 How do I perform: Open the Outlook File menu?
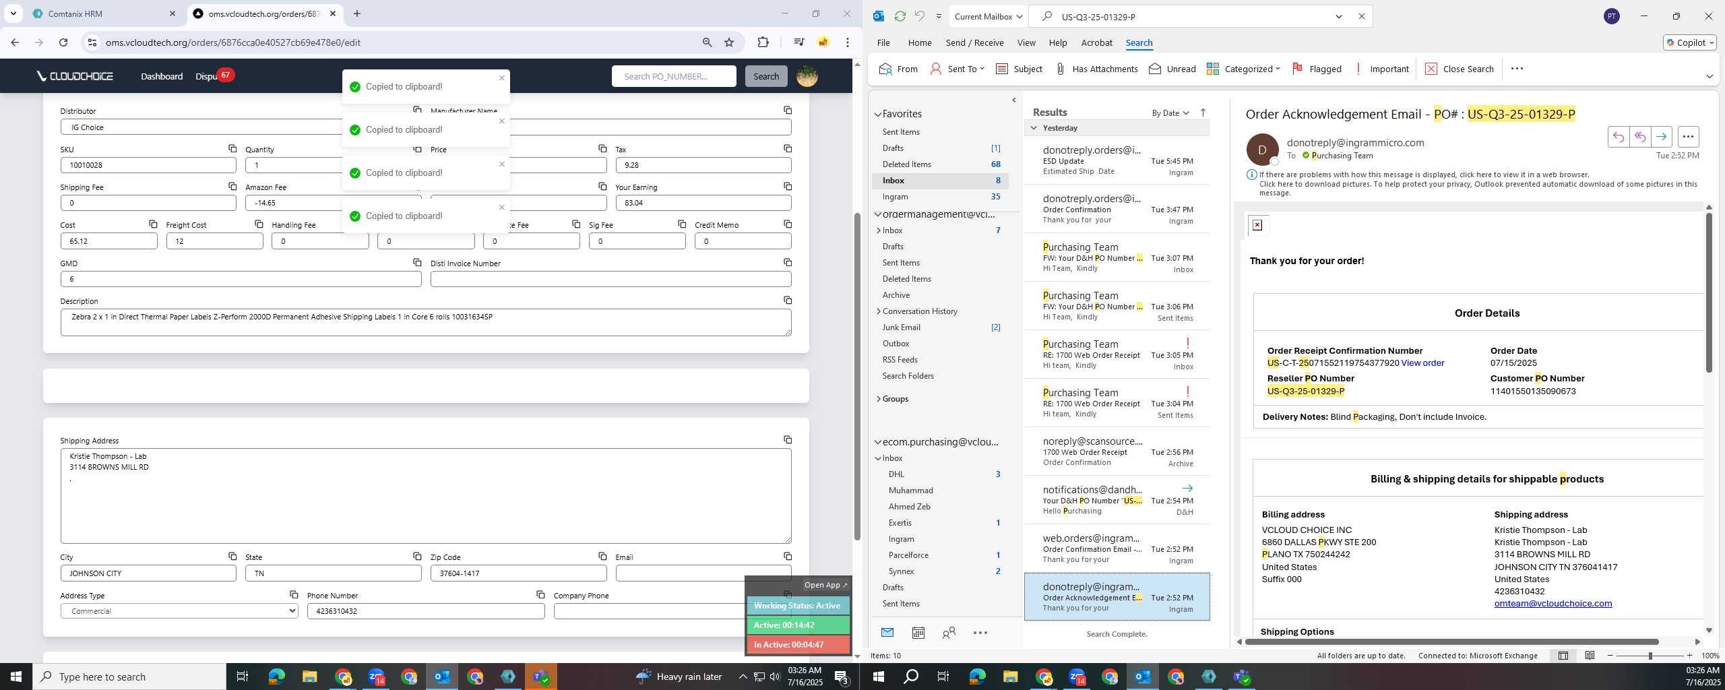[x=883, y=42]
